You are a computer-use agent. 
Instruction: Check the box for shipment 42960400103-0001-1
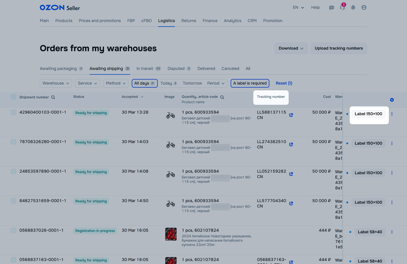coord(13,112)
